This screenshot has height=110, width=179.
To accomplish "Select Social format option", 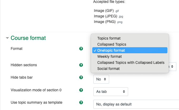I will 108,69.
